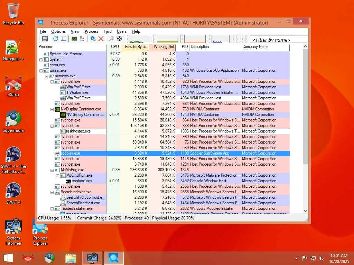
Task: Open the Users menu
Action: point(121,31)
